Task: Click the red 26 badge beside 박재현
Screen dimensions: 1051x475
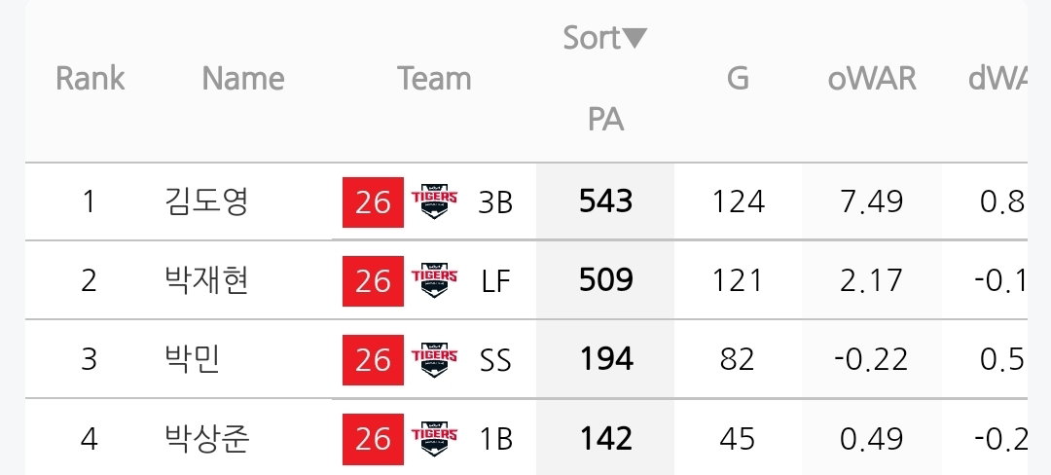Action: click(x=373, y=280)
